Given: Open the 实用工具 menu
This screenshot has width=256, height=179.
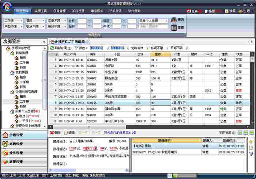Looking at the screenshot, I should pos(41,11).
